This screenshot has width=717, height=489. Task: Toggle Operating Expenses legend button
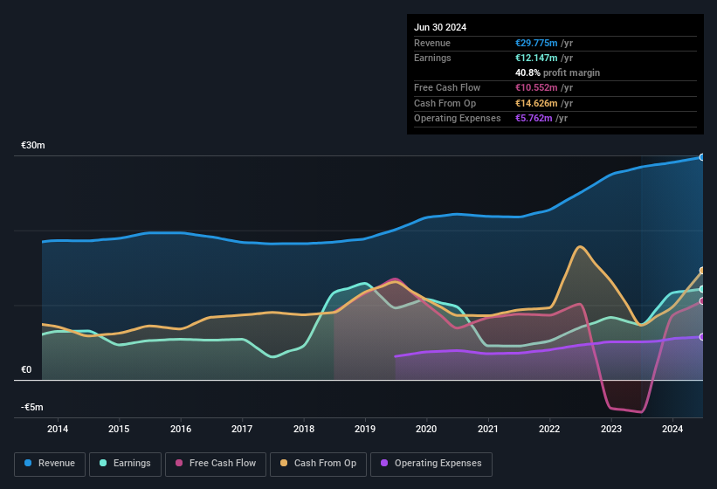(x=431, y=464)
